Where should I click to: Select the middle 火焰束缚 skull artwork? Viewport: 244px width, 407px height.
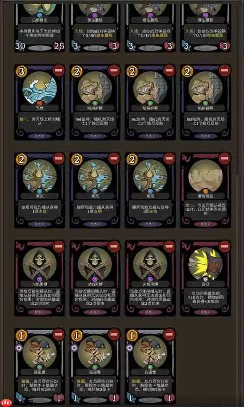[x=95, y=263]
